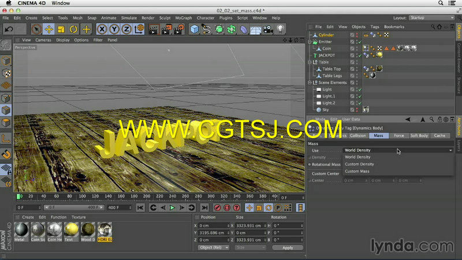Switch to the Force tab
462x260 pixels.
[398, 136]
